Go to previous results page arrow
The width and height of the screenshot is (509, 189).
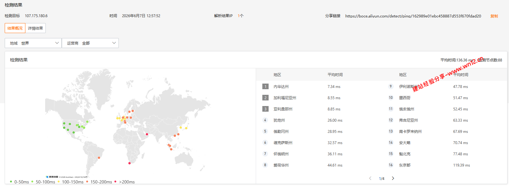[370, 178]
